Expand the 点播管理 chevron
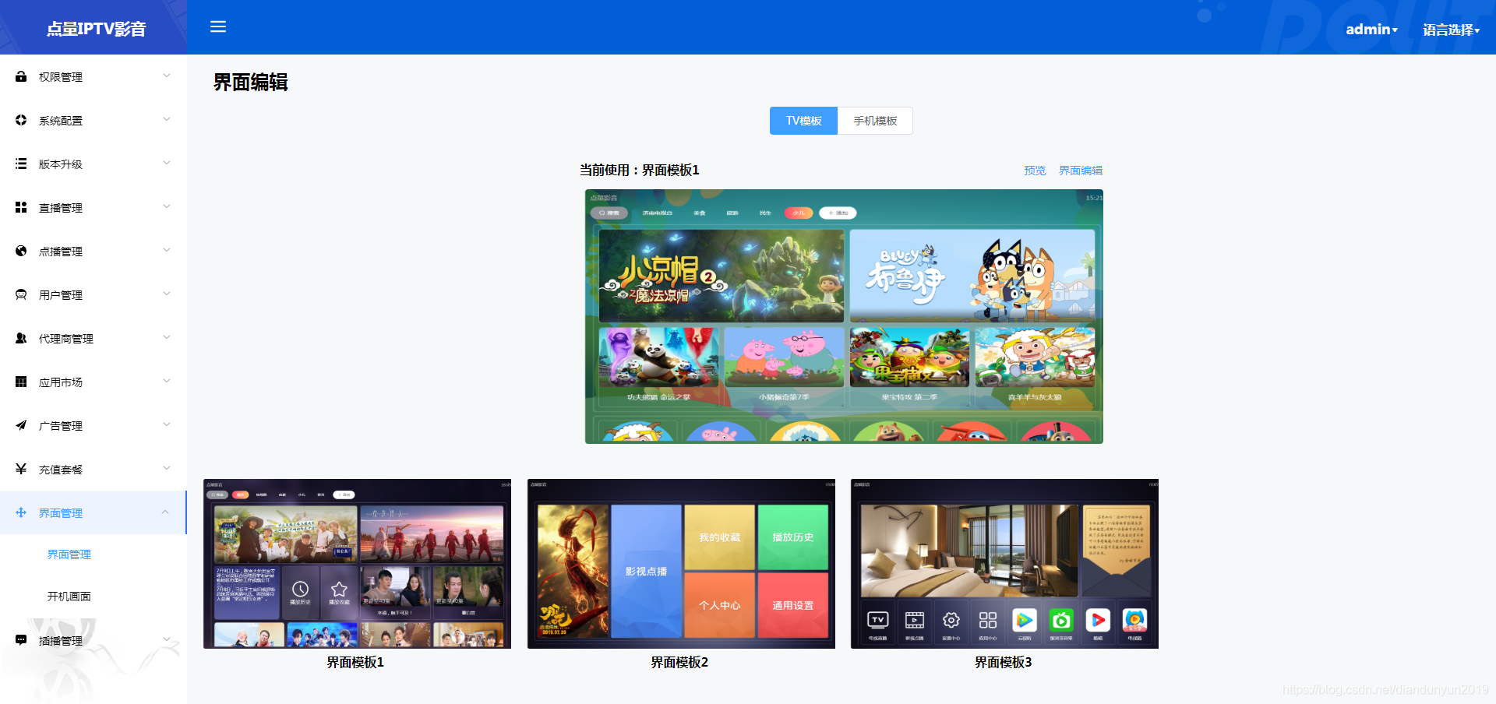The width and height of the screenshot is (1496, 704). coord(166,250)
